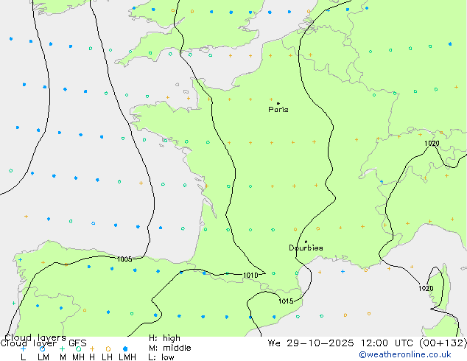Click the green circle MH legend symbol
This screenshot has height=361, width=467.
[78, 348]
